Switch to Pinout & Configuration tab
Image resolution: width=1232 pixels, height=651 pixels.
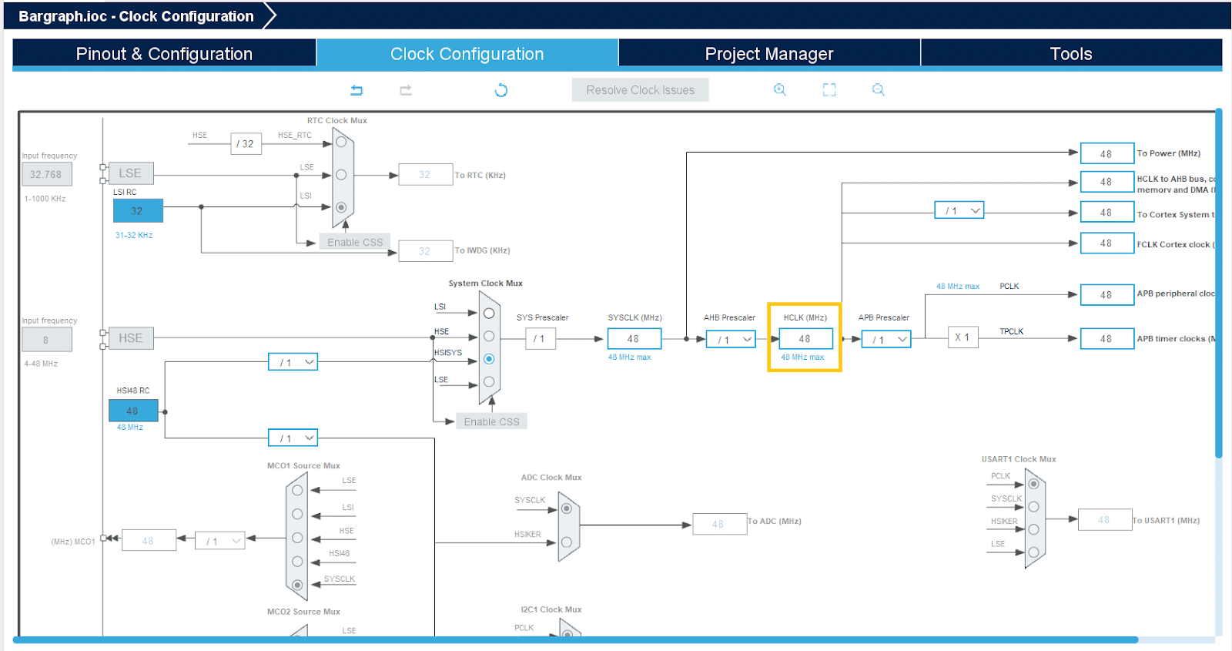(164, 54)
